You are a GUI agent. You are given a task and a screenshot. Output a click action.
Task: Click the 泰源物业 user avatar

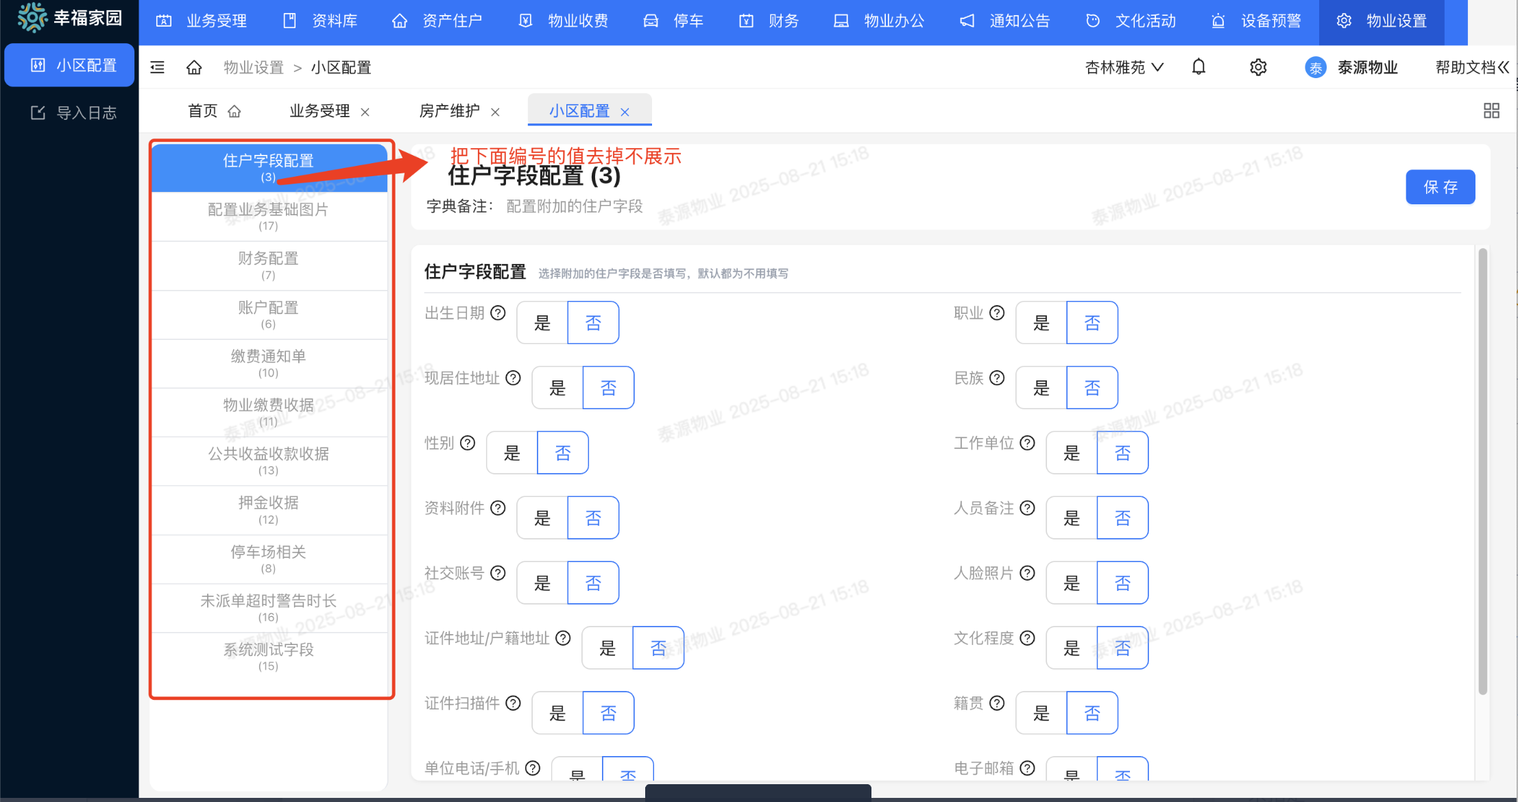click(x=1315, y=67)
